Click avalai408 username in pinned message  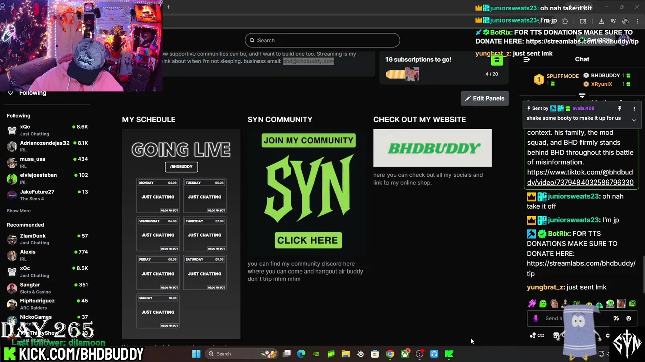[583, 108]
